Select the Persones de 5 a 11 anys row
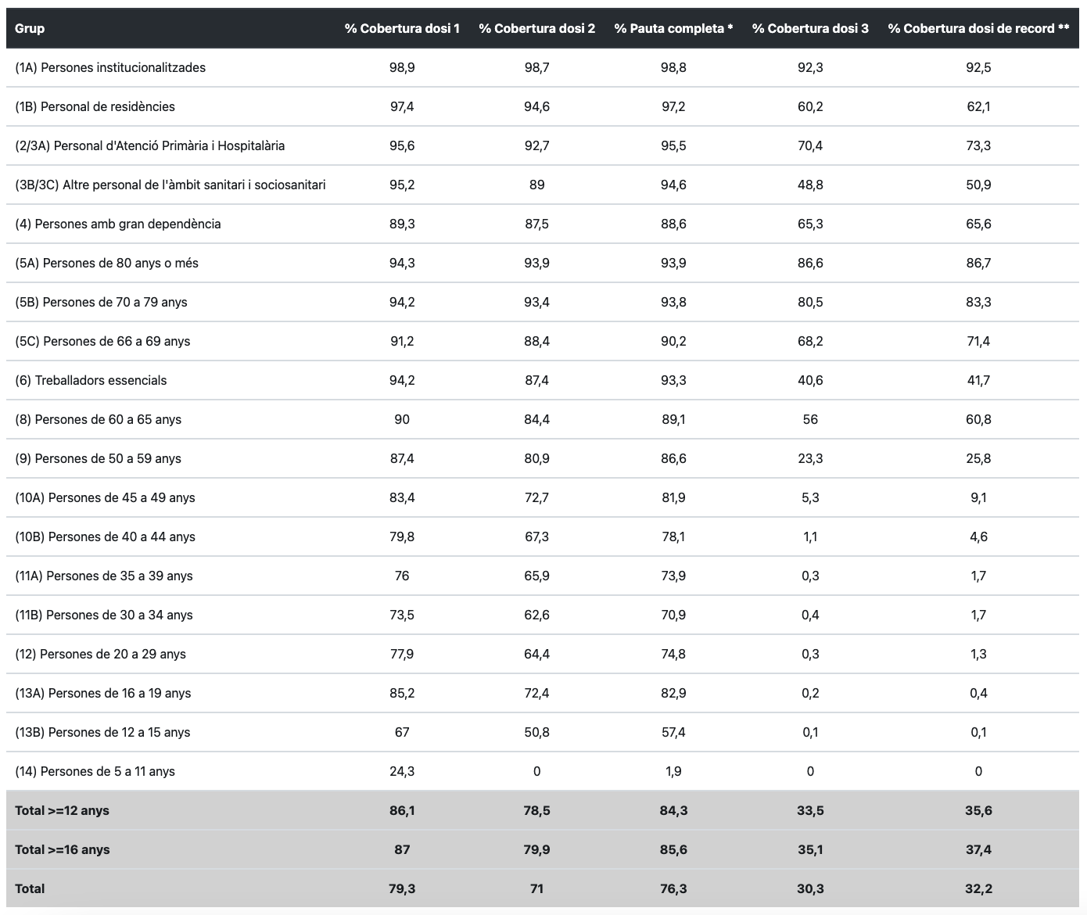 tap(95, 771)
